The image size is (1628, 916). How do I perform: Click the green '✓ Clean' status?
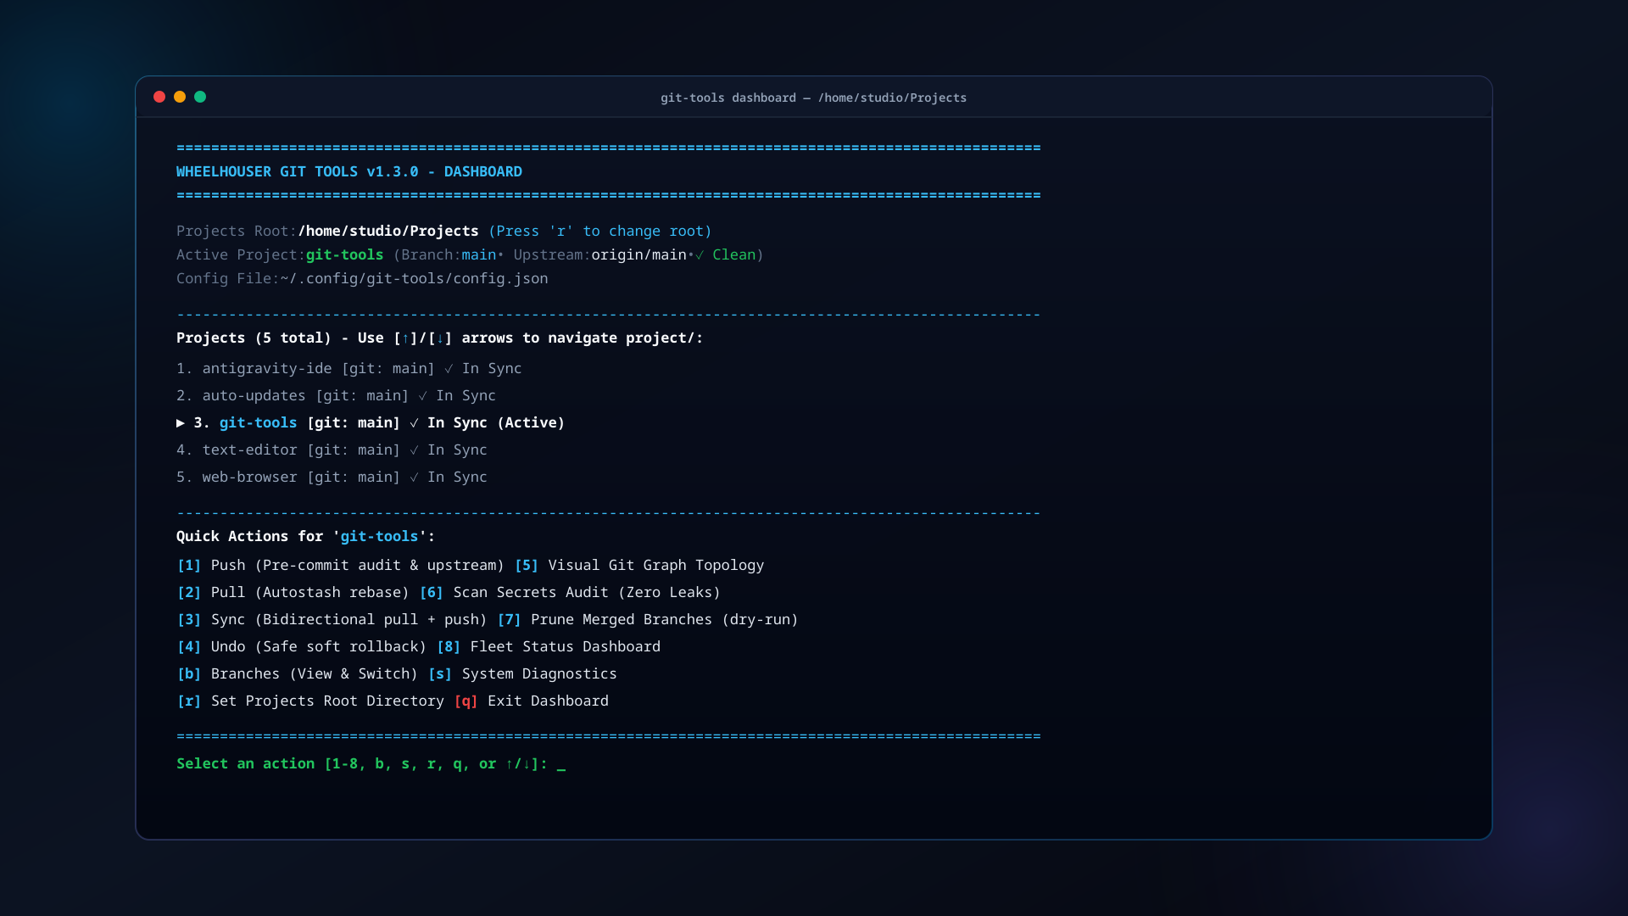point(725,254)
